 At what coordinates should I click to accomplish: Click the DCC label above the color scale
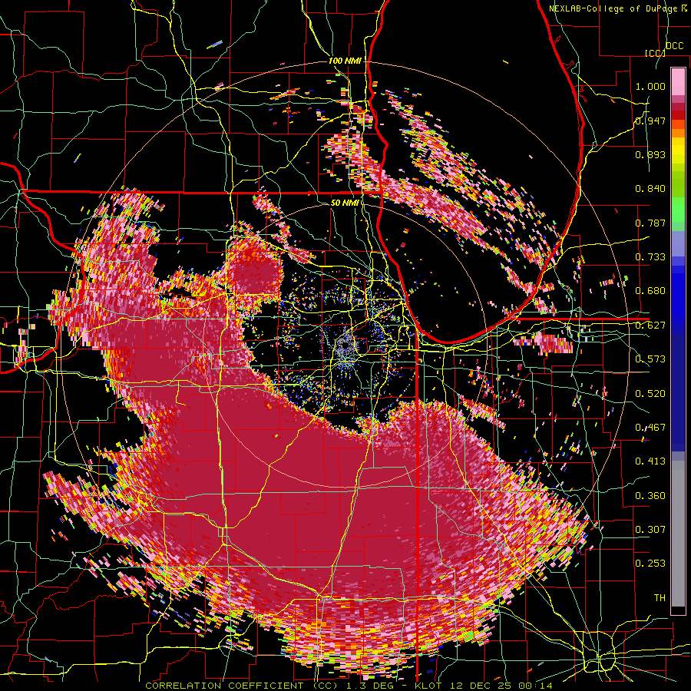coord(675,46)
